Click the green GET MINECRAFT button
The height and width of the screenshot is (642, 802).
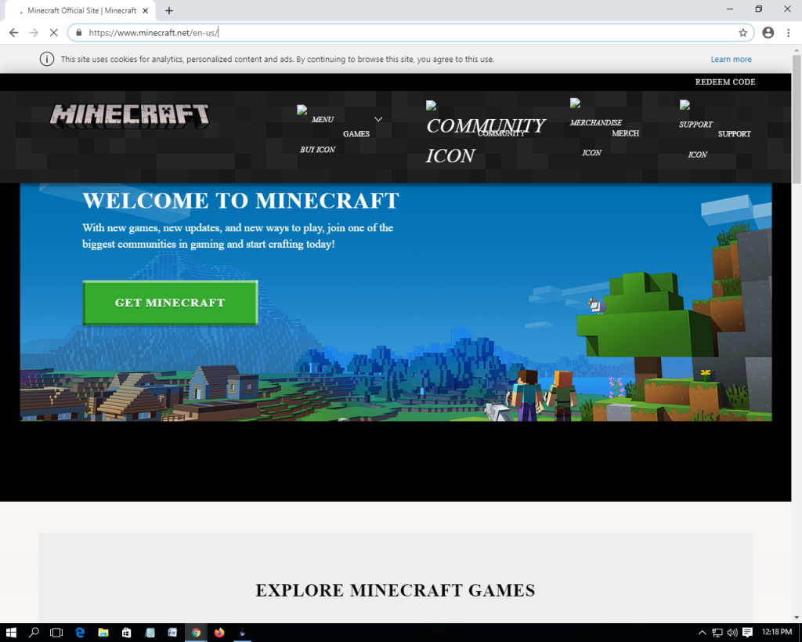pos(170,303)
